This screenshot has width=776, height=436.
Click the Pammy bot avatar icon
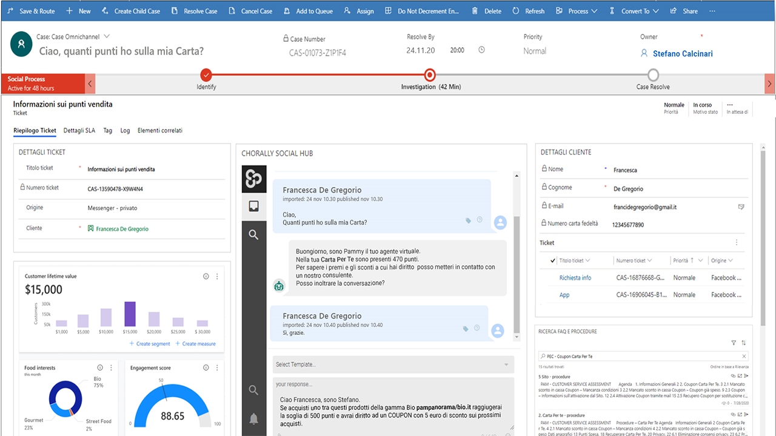(x=279, y=285)
